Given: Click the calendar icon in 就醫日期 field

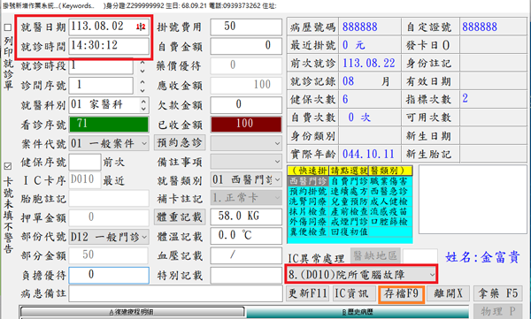Looking at the screenshot, I should (141, 27).
